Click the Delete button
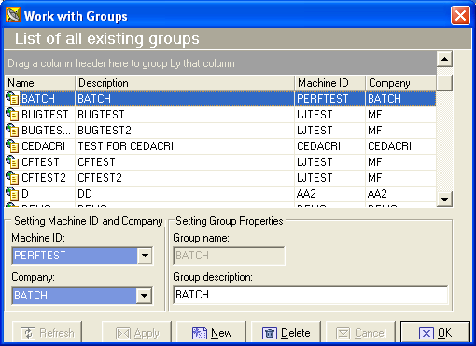 [286, 333]
